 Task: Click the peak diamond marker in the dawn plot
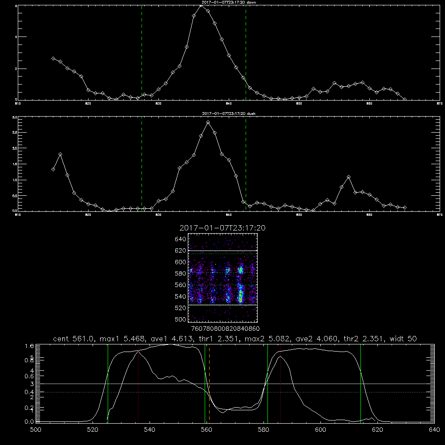pos(201,5)
